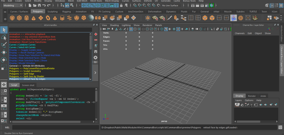
Task: Click the polygon torus shelf icon
Action: tap(48, 18)
